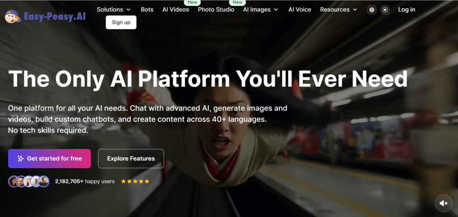Toggle the light/dark theme sun icon
Image resolution: width=458 pixels, height=217 pixels.
(385, 10)
